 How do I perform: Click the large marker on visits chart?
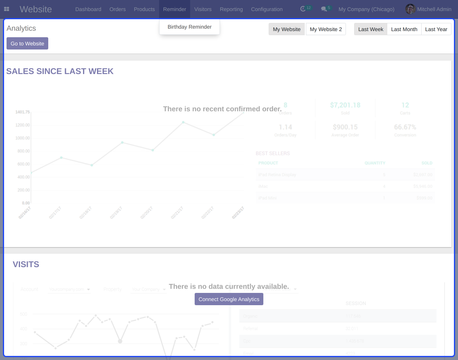pos(120,341)
